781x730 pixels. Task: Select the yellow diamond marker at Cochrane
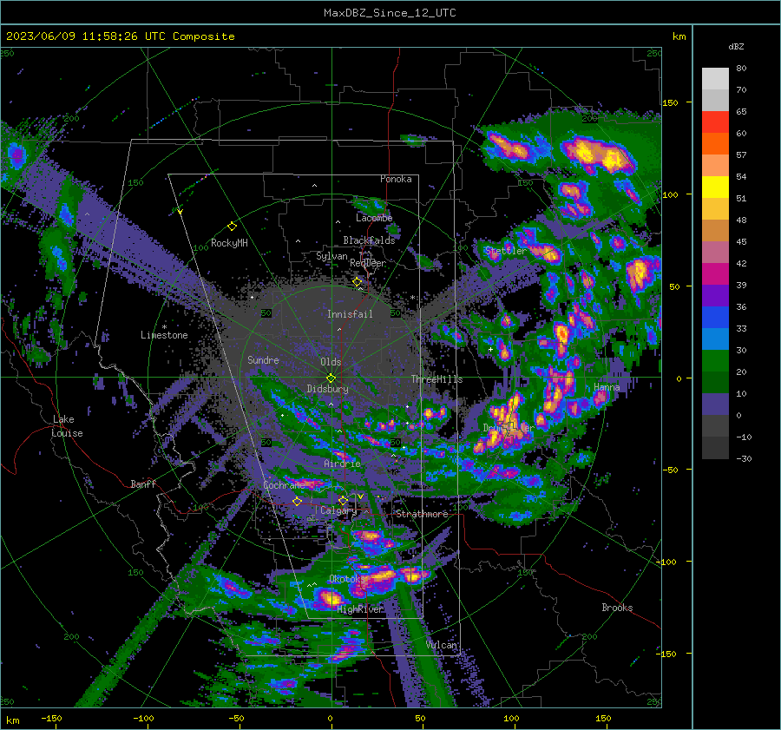[x=298, y=501]
